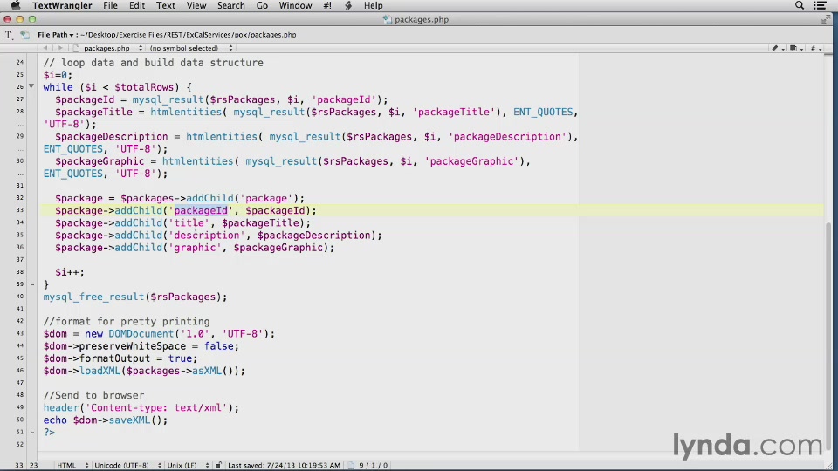The image size is (838, 471).
Task: Open the scripts menu icon in menu bar
Action: [348, 5]
